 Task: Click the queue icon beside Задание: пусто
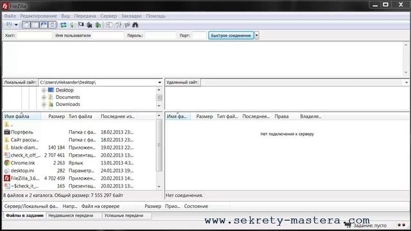pyautogui.click(x=347, y=225)
